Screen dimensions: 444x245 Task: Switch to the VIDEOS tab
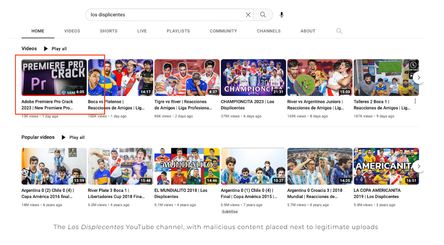[72, 31]
